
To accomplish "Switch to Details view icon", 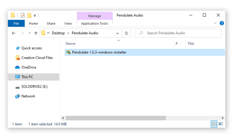I will 214,124.
